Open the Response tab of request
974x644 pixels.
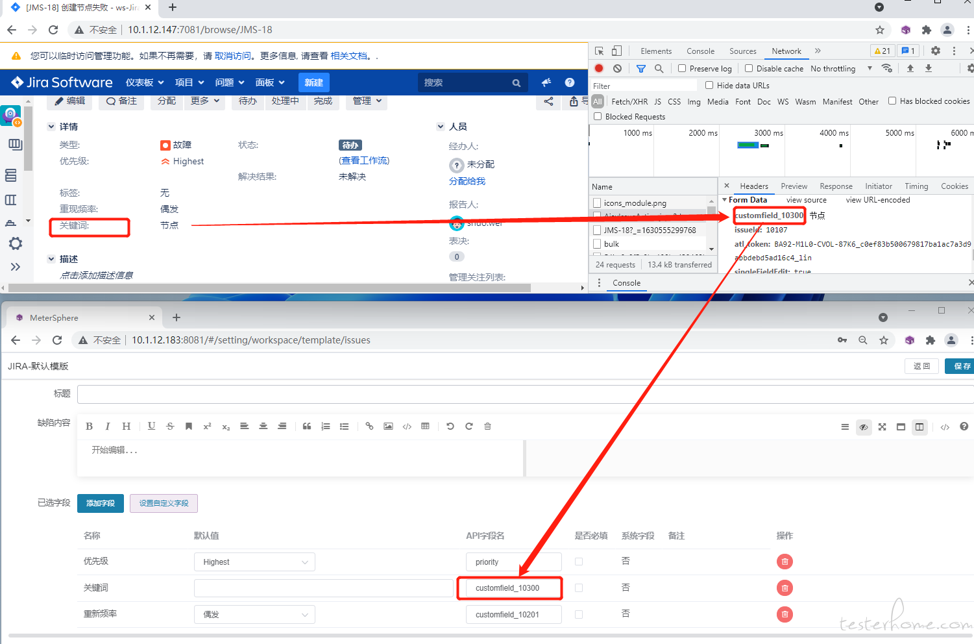pos(836,186)
